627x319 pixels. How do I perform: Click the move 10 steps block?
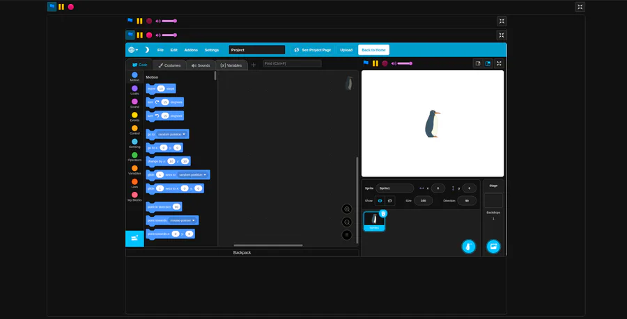(x=161, y=88)
